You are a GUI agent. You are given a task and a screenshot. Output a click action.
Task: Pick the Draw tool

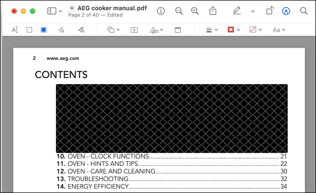click(x=81, y=30)
